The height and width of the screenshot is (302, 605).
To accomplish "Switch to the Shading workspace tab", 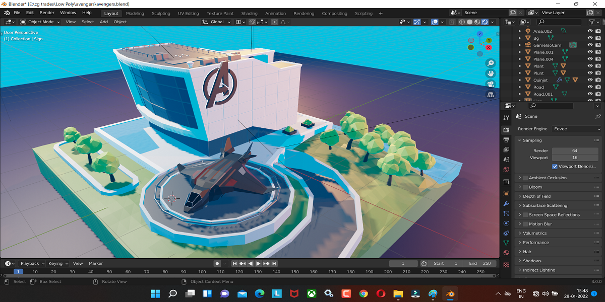I will 249,13.
